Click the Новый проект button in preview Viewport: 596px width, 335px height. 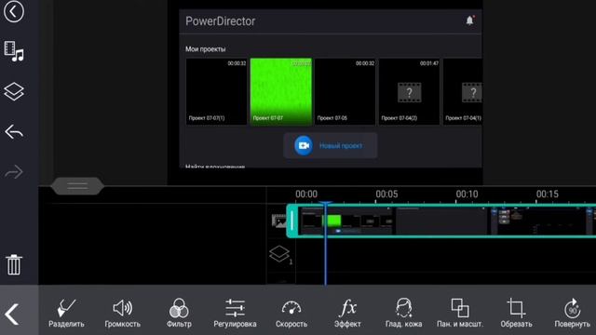[x=330, y=145]
